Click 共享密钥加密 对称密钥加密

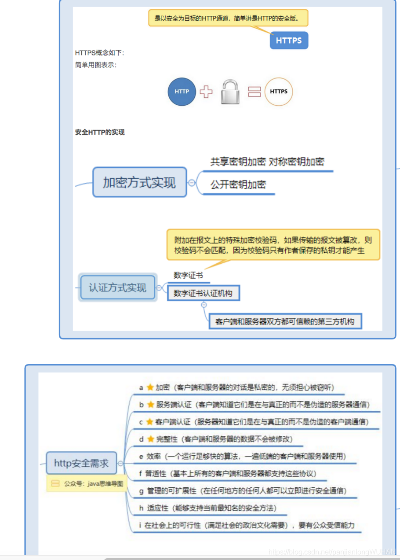pos(267,162)
